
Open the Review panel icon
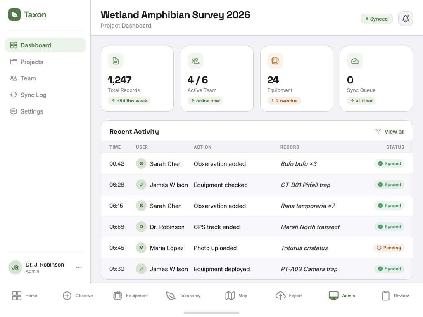coord(394,296)
